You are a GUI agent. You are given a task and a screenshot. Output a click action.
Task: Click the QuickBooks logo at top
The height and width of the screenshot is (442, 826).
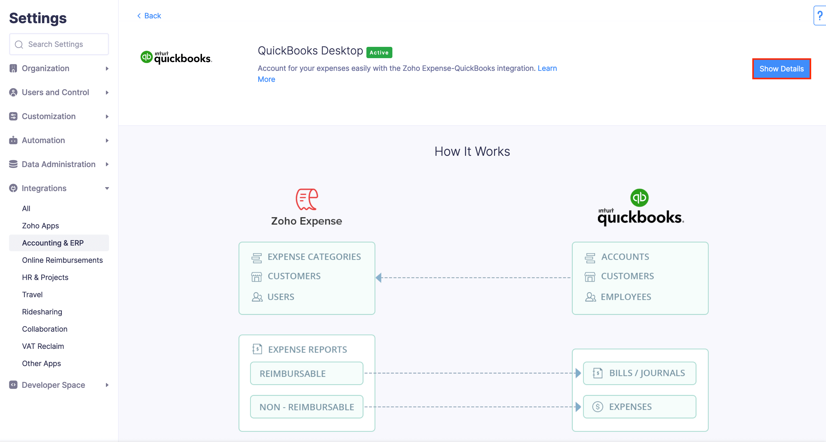click(176, 58)
